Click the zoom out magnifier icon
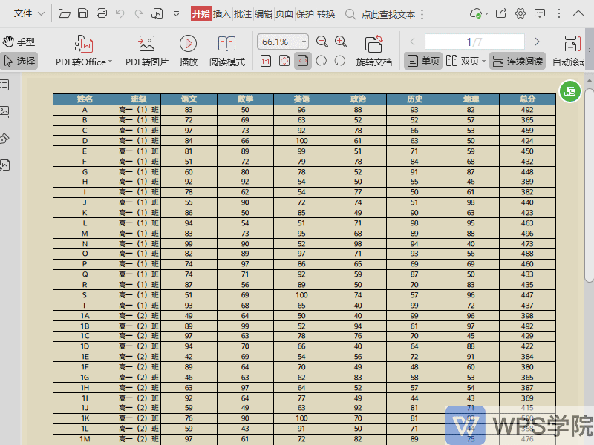This screenshot has width=594, height=445. coord(322,42)
